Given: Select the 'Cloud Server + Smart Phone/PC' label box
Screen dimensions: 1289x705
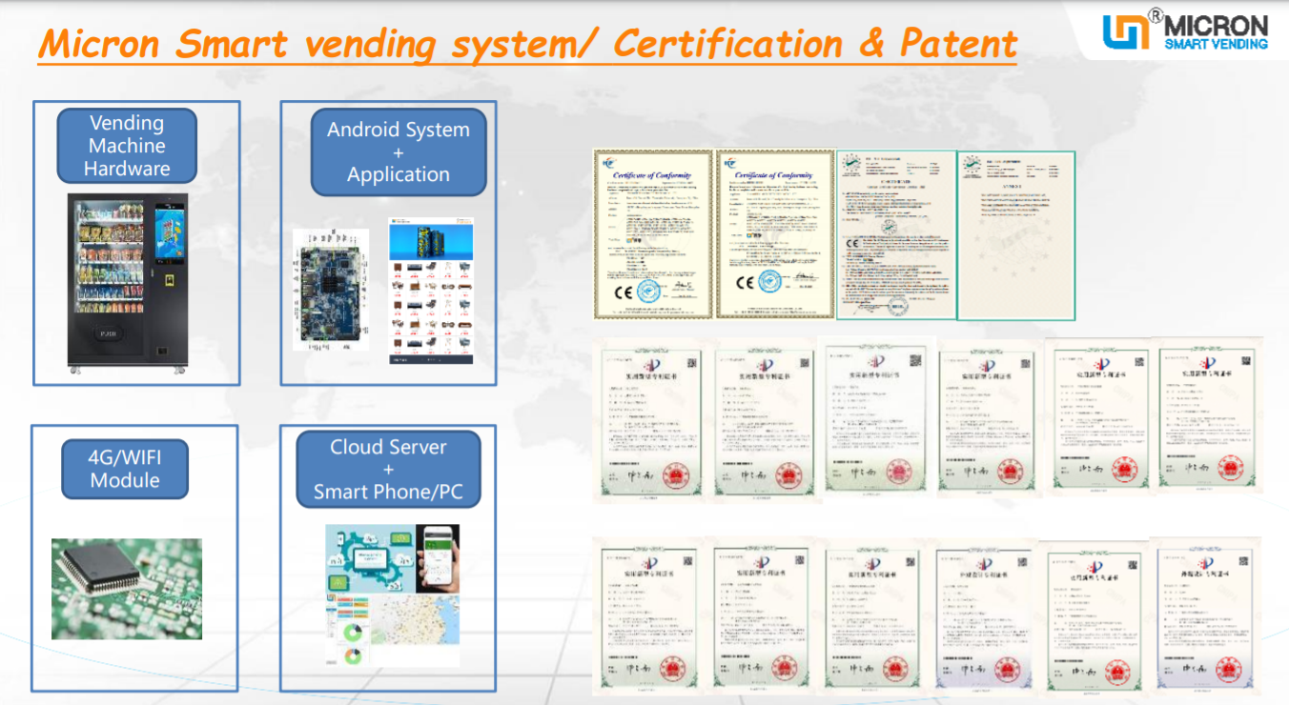Looking at the screenshot, I should 388,470.
